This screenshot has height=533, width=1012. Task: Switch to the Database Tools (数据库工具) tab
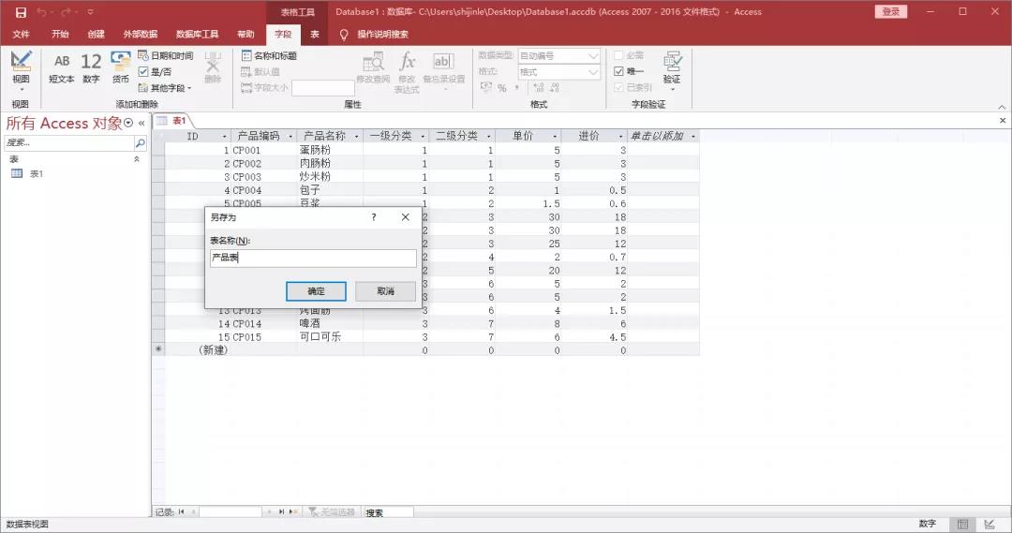click(x=197, y=35)
